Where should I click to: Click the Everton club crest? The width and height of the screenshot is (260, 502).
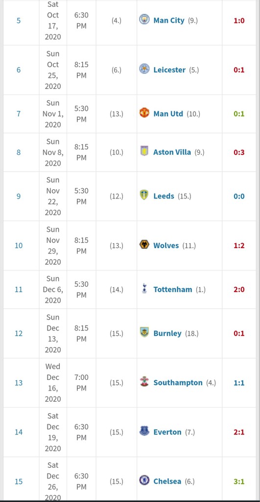(x=144, y=431)
